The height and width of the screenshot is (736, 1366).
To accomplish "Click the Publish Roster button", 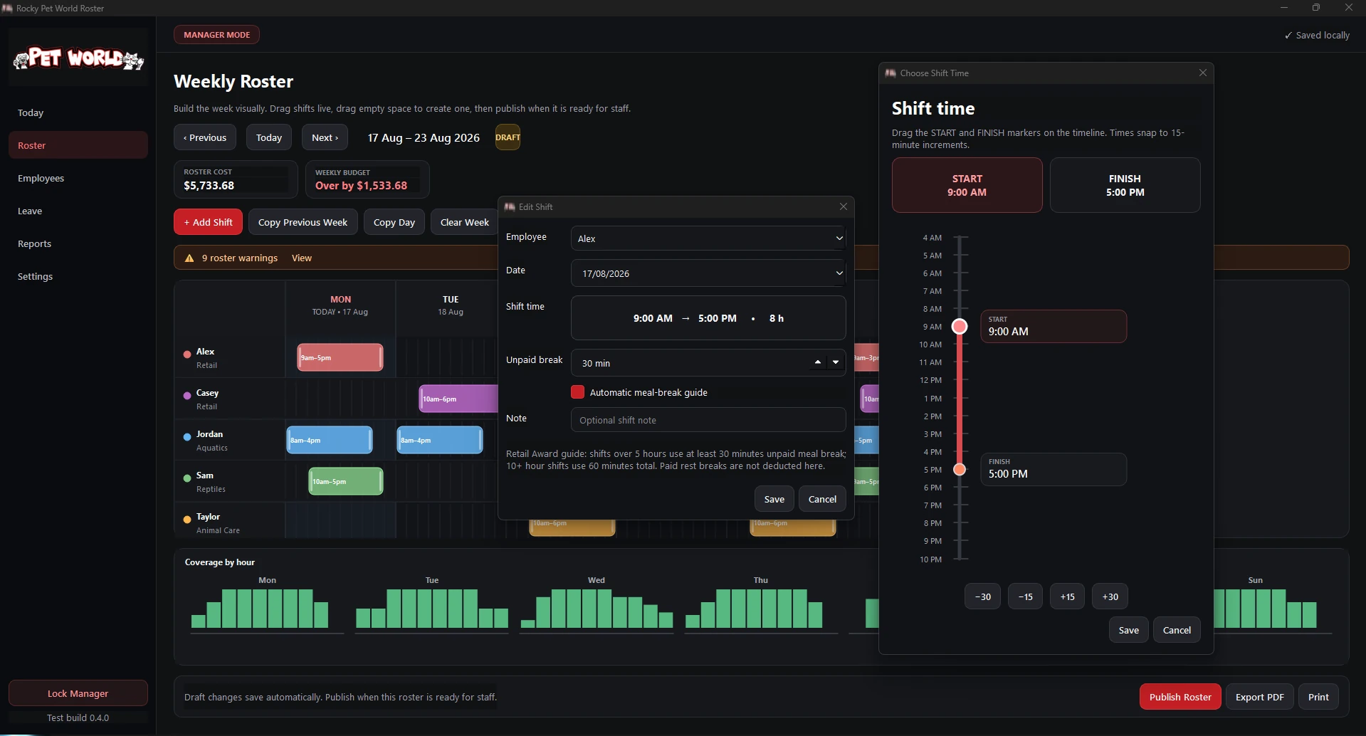I will 1180,697.
